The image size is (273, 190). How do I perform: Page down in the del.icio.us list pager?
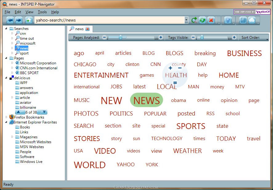[44, 112]
